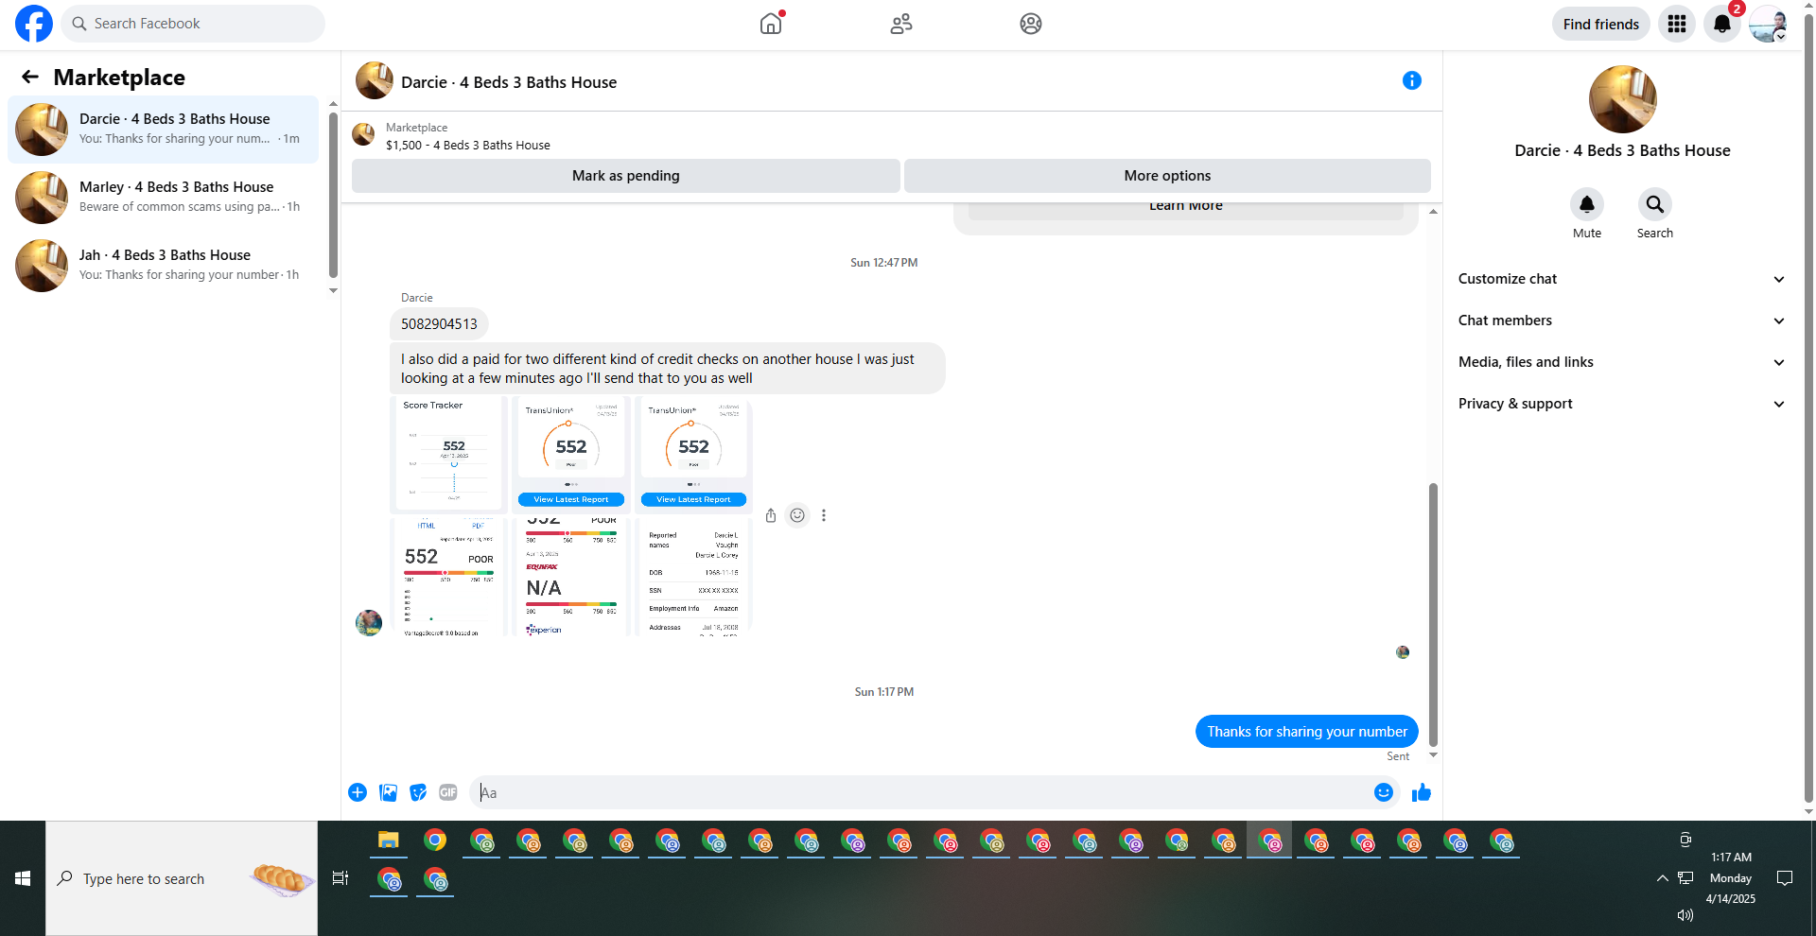Open the Facebook logo home link
The height and width of the screenshot is (936, 1816).
34,24
